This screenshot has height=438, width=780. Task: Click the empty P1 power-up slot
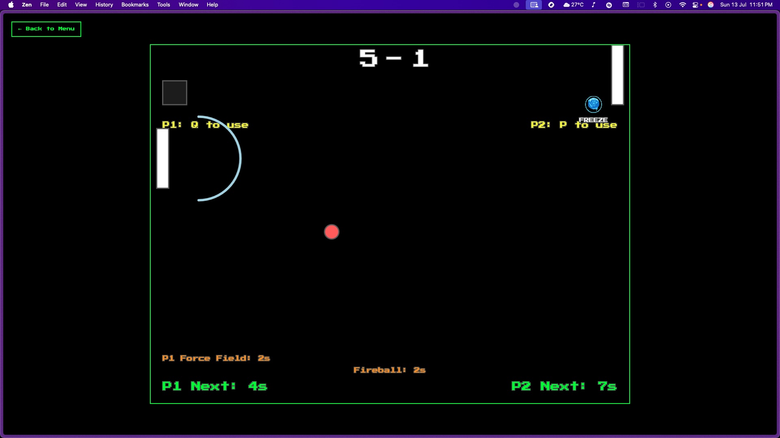tap(175, 93)
